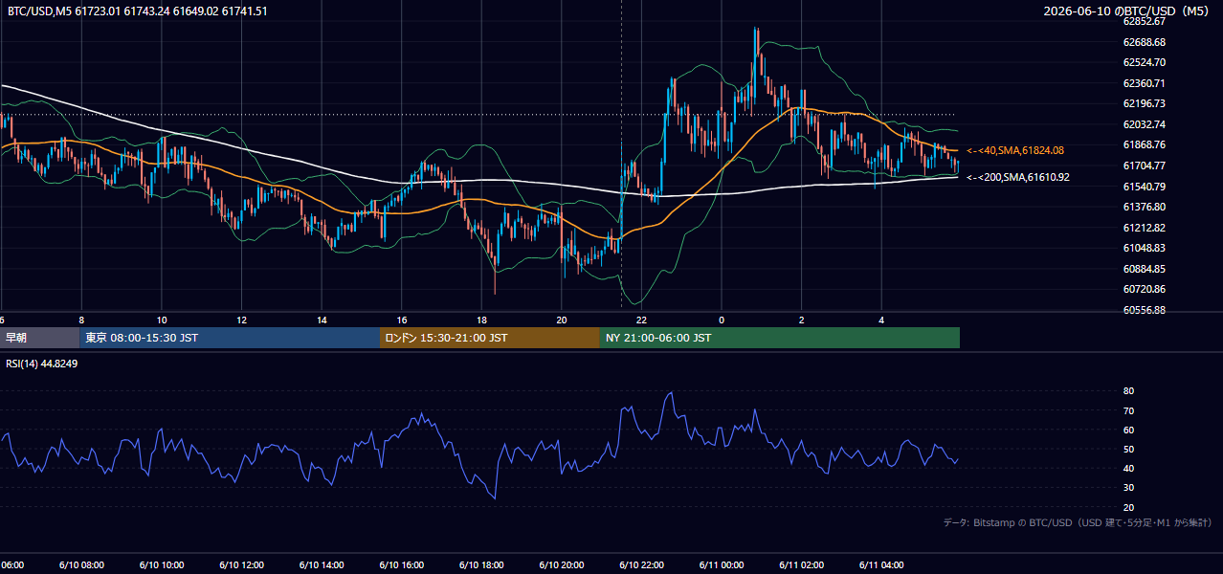Click the bottom date label 6/11 04:00
1223x574 pixels.
(x=882, y=564)
